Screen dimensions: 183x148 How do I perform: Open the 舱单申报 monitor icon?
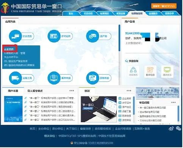(54, 78)
